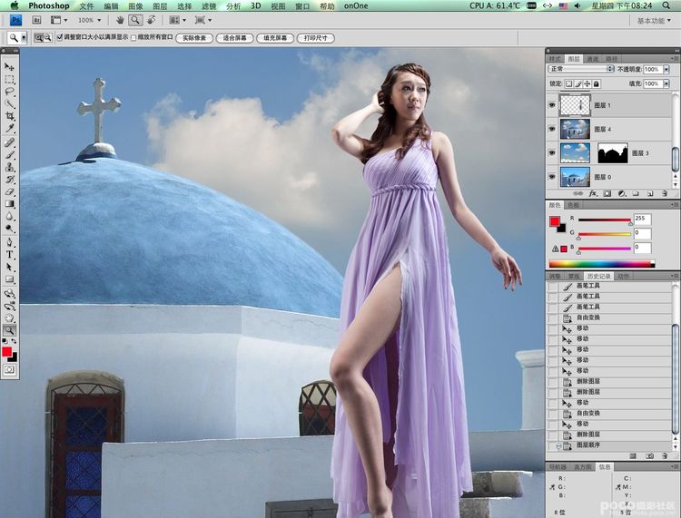This screenshot has height=518, width=681.
Task: Open the 图像 menu
Action: 136,6
